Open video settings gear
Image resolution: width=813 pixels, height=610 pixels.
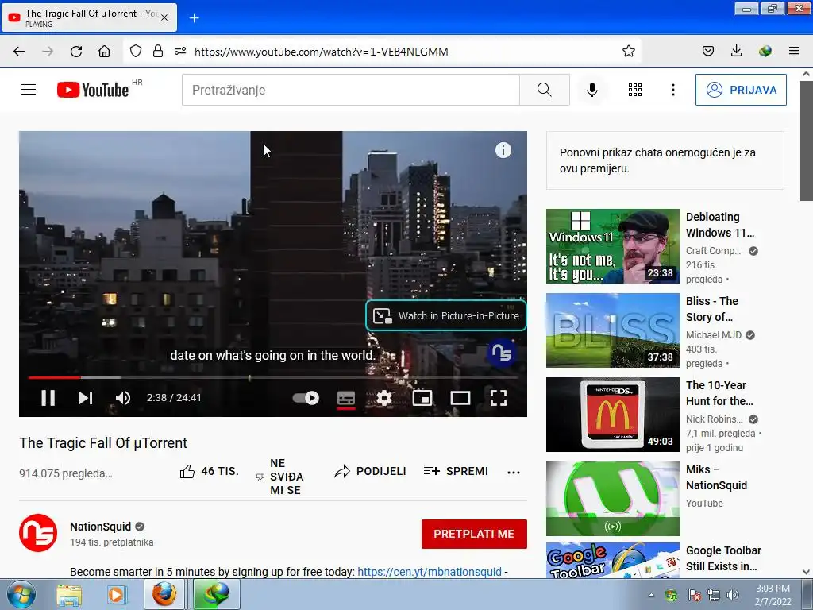[383, 398]
